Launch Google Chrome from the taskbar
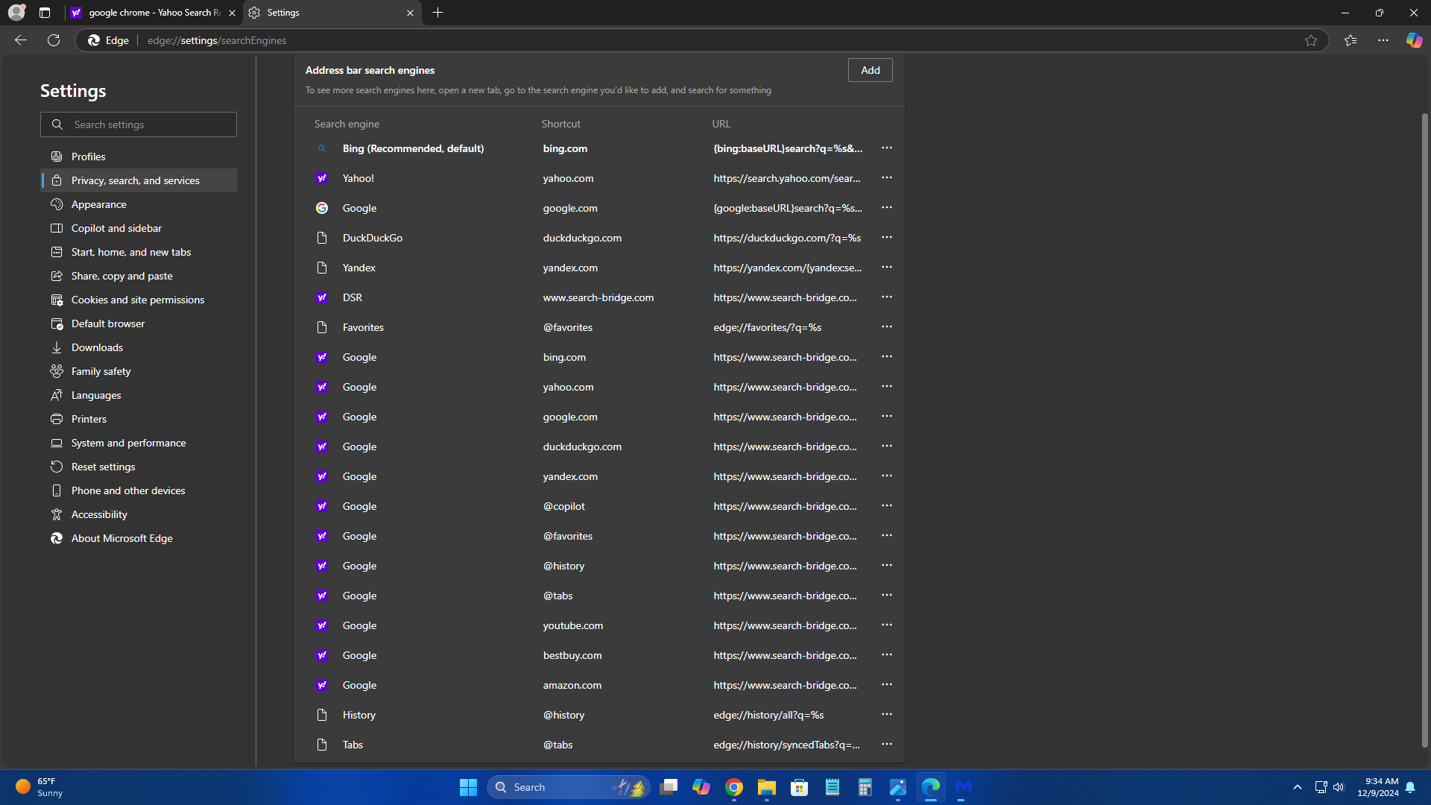The width and height of the screenshot is (1431, 805). pyautogui.click(x=734, y=787)
